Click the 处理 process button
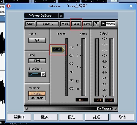137x125 pixels. coord(97,117)
